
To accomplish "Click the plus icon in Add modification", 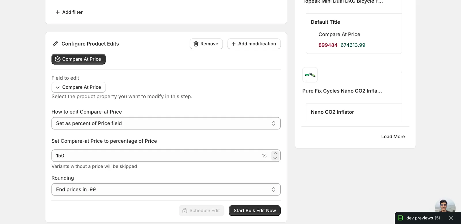I will [x=234, y=44].
